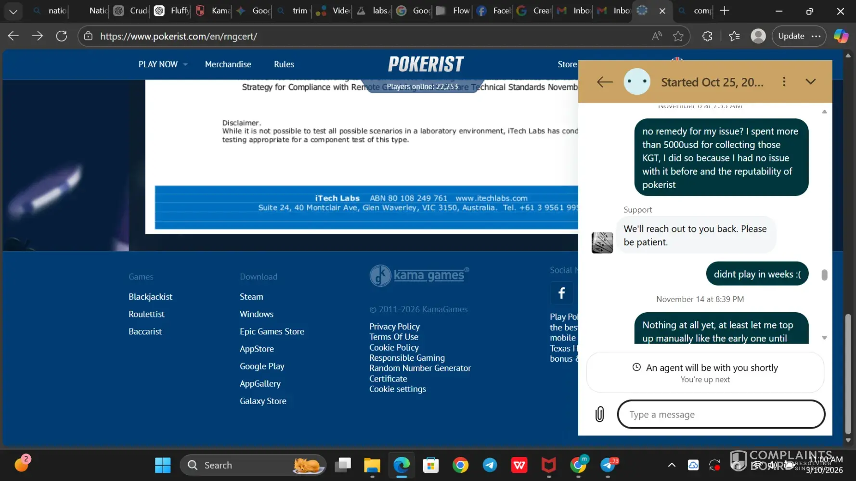This screenshot has height=481, width=856.
Task: Open the Privacy Policy link
Action: tap(394, 327)
